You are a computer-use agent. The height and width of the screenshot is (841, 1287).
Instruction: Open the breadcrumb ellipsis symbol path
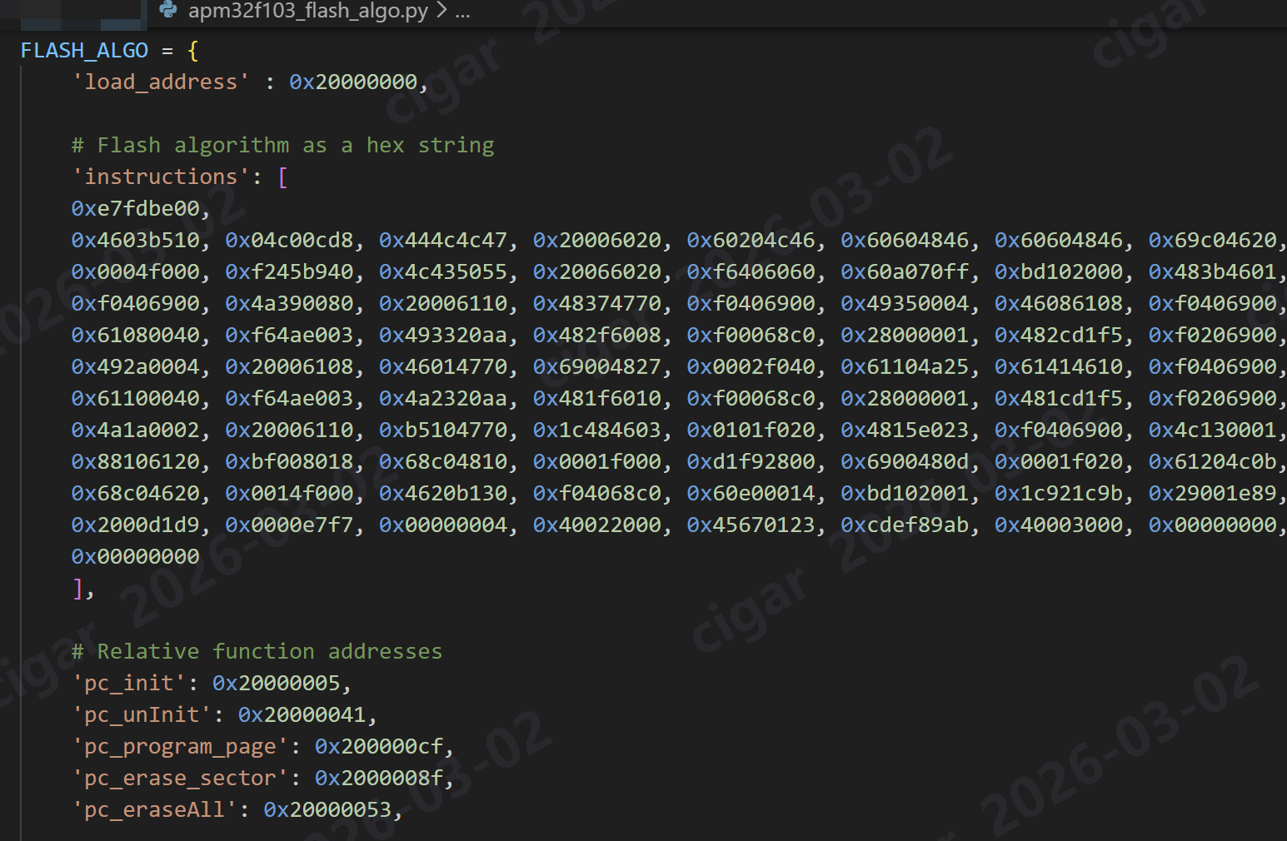(462, 12)
